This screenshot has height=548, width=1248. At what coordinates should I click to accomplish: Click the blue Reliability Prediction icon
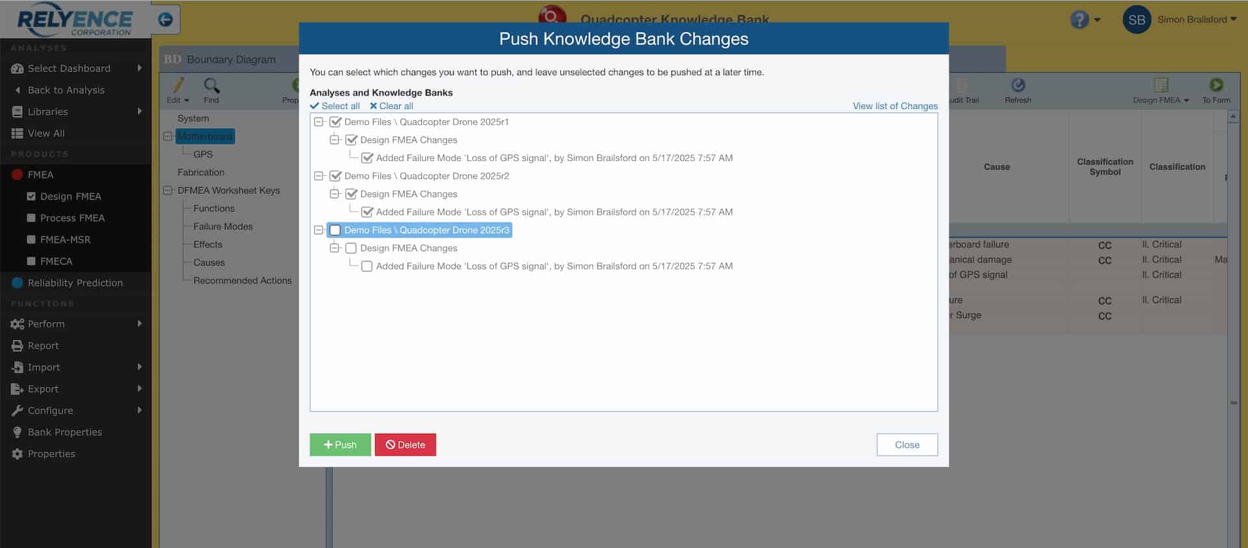tap(18, 282)
